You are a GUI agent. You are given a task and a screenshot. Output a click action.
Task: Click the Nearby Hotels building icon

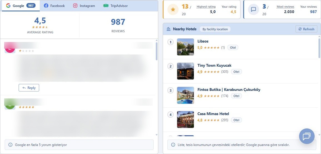tap(169, 29)
